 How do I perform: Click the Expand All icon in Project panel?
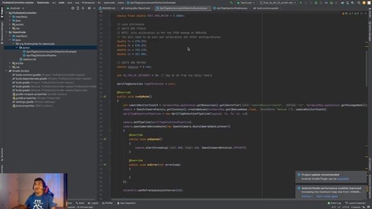click(78, 8)
